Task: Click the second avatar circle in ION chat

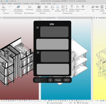Action: click(x=38, y=53)
